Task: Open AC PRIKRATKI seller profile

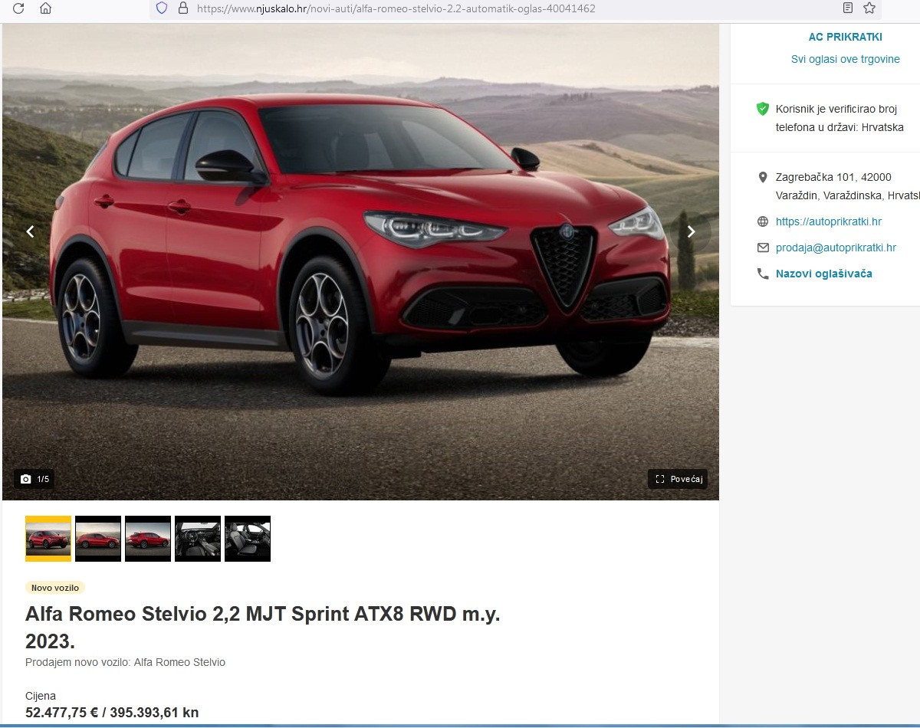Action: (x=846, y=37)
